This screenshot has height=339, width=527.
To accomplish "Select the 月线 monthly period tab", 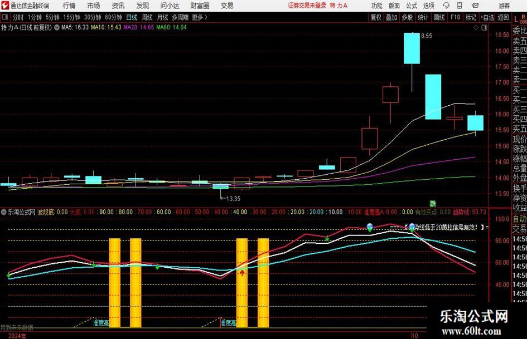I will point(163,17).
